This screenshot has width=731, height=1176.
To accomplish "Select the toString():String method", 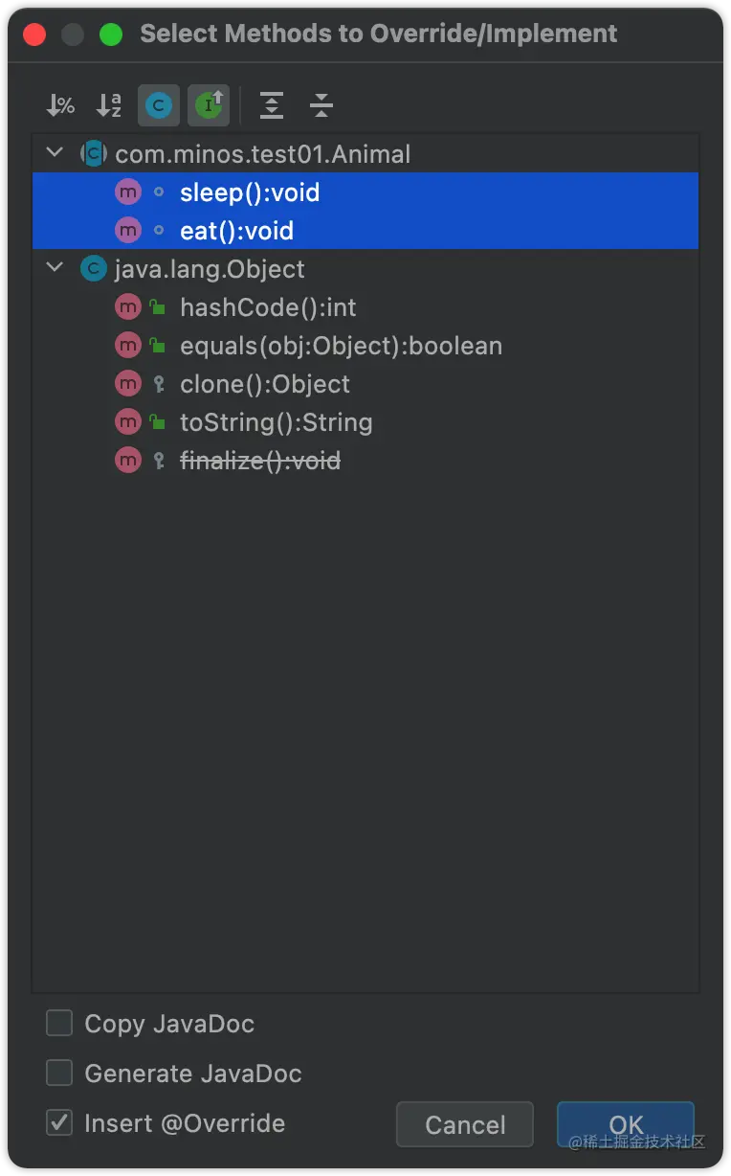I will 276,422.
